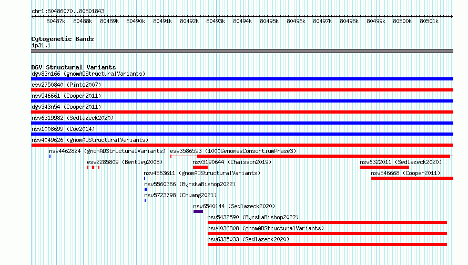Click the 80492k ruler position
This screenshot has height=265, width=468.
point(189,21)
